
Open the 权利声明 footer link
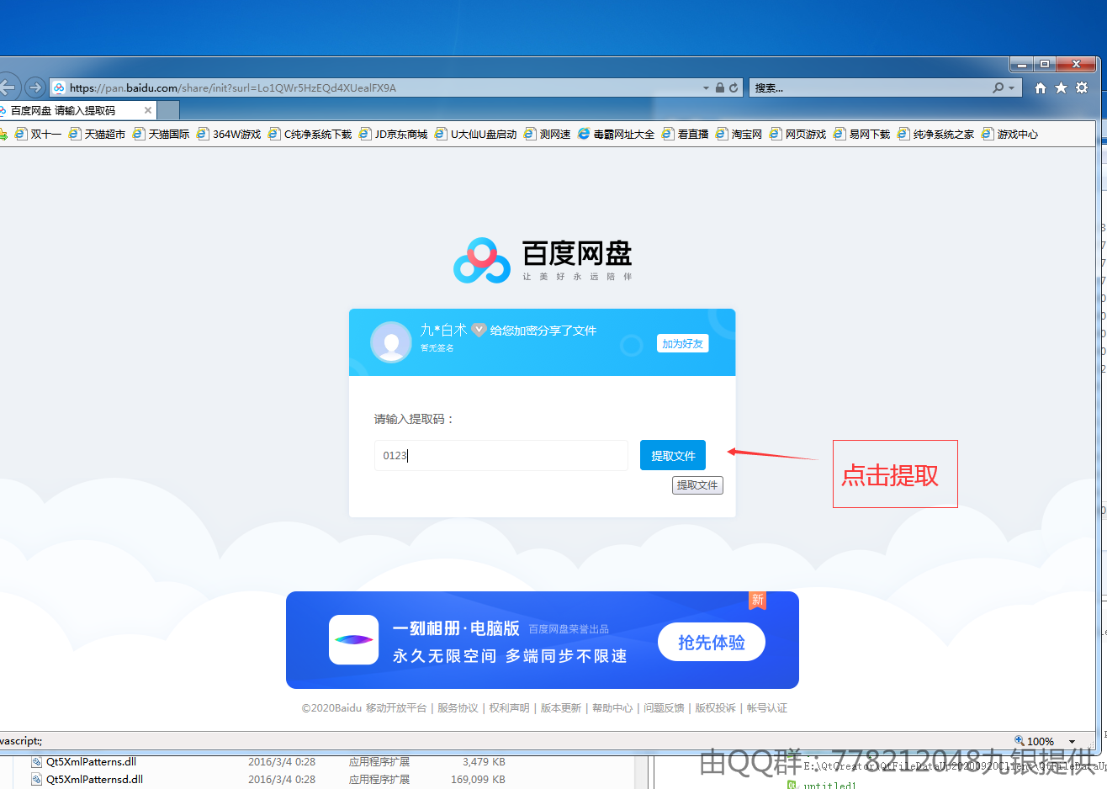510,708
